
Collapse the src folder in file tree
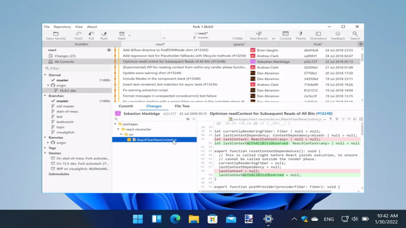[121, 135]
